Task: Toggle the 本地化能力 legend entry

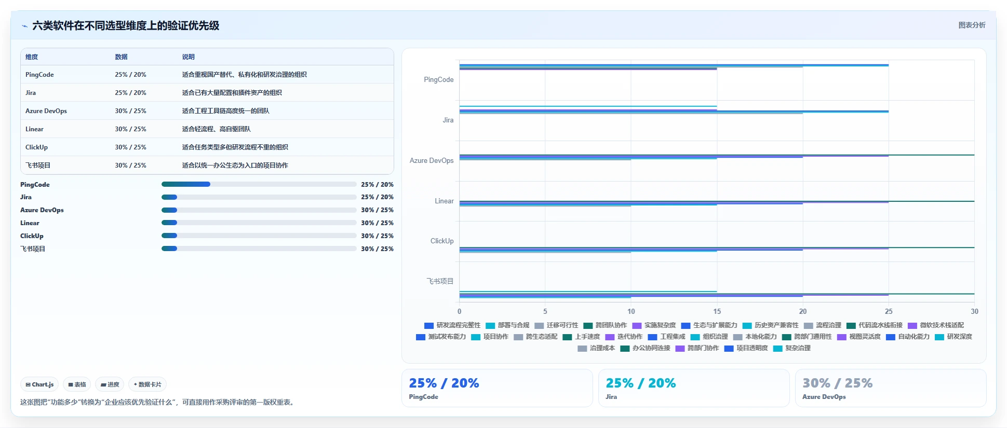Action: 755,337
